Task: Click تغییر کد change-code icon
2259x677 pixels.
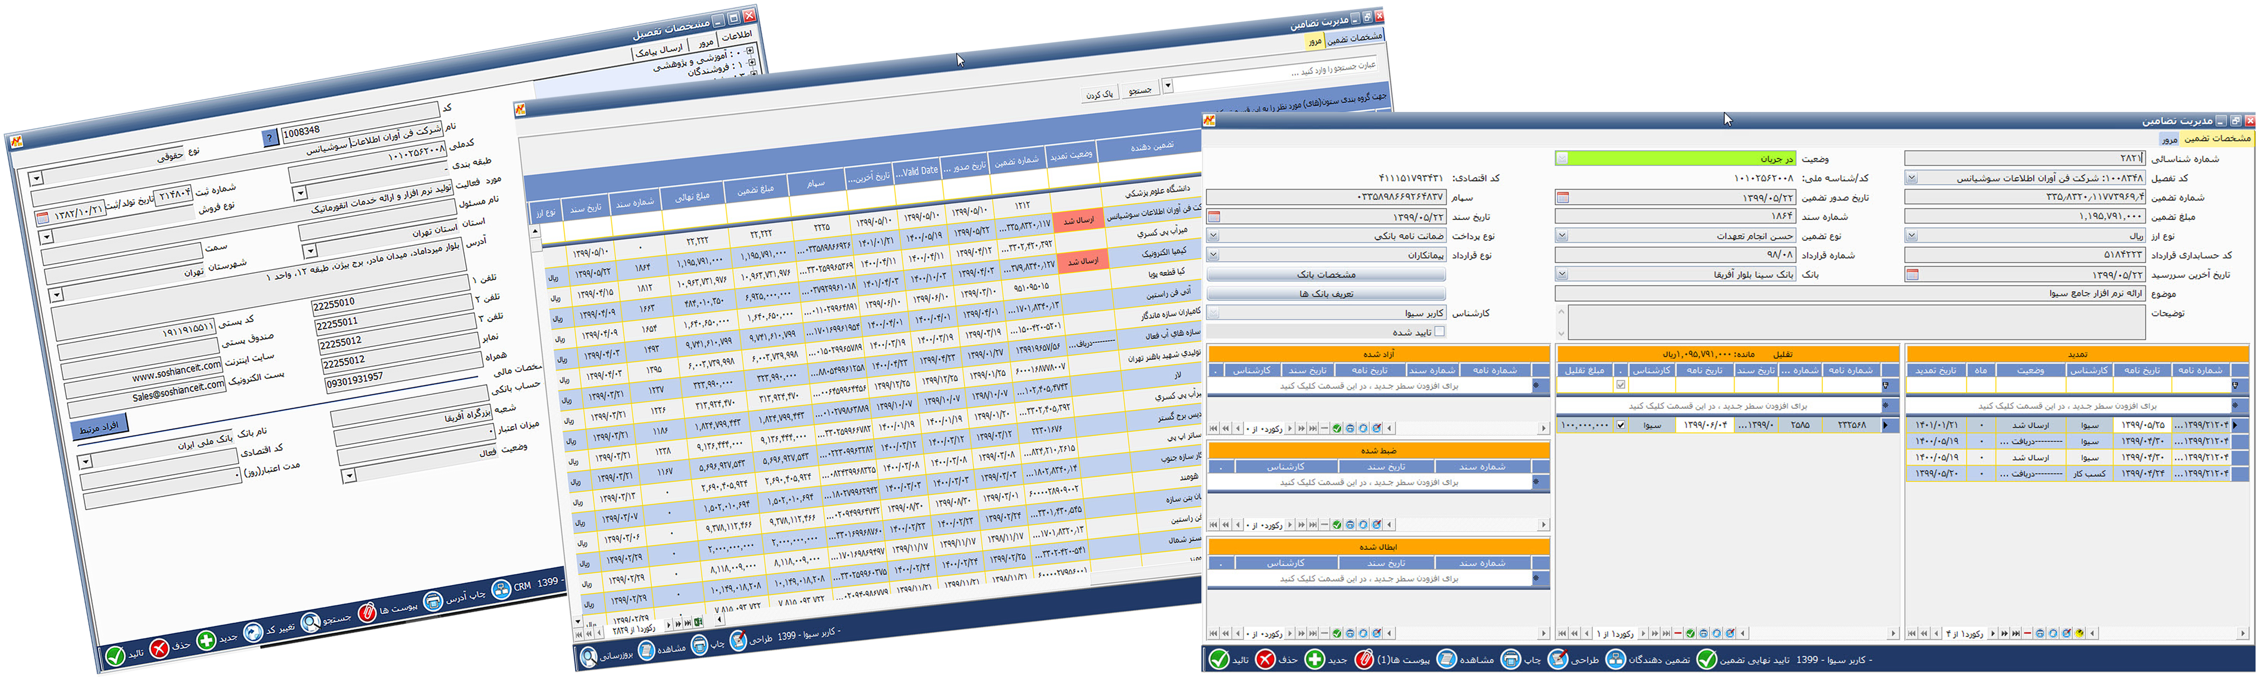Action: 254,632
